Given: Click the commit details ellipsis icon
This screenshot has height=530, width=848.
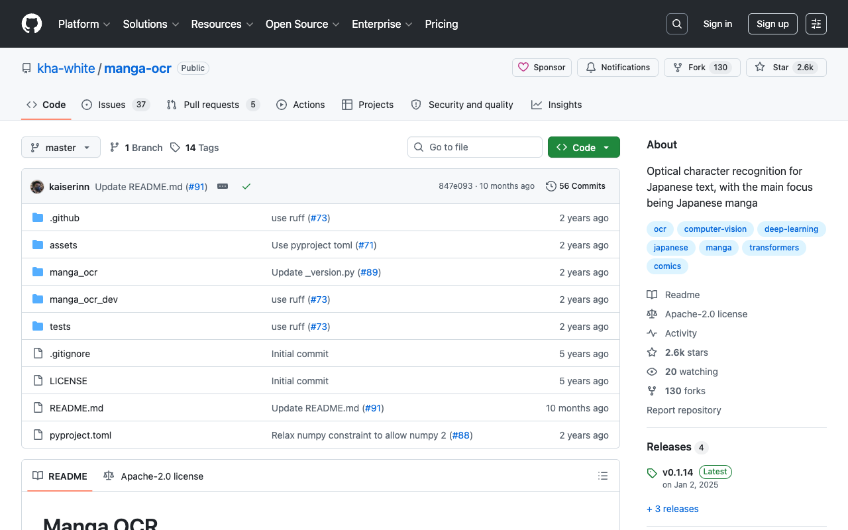Looking at the screenshot, I should click(223, 186).
